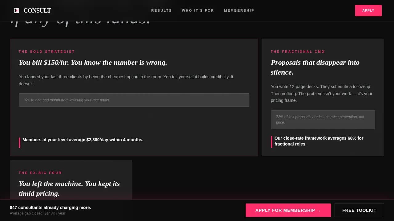Click the "$2,800/day within 4 months" stat
The height and width of the screenshot is (221, 394).
(x=83, y=140)
